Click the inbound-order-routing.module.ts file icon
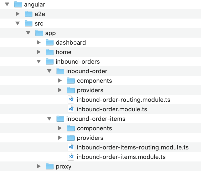The width and height of the screenshot is (201, 172). click(71, 100)
